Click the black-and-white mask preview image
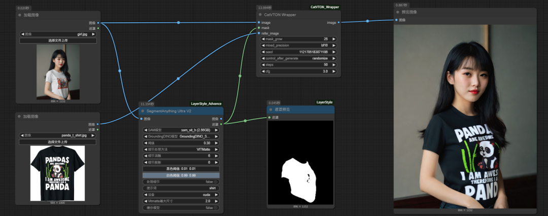 click(300, 163)
